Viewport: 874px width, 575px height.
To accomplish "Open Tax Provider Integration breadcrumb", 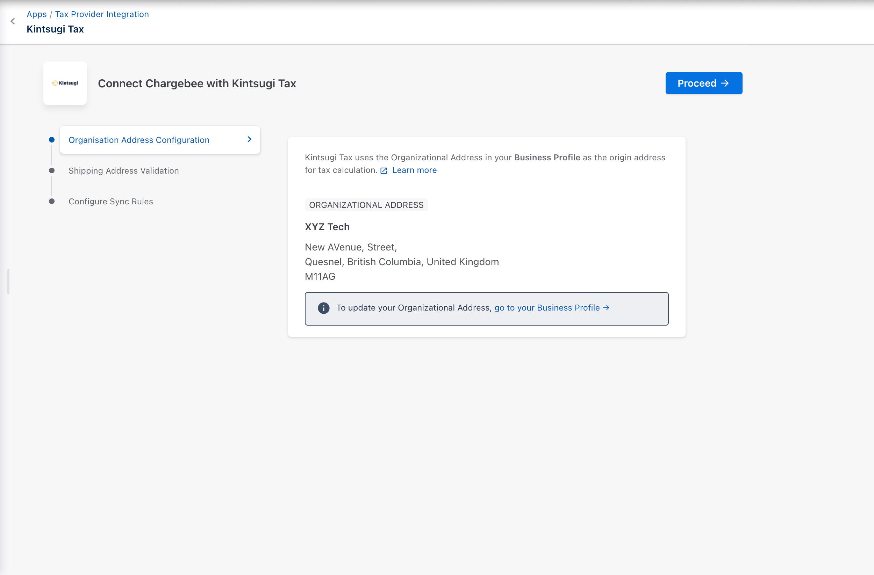I will pos(102,14).
